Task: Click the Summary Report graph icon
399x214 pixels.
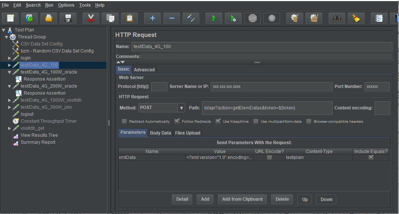Action: tap(16, 143)
